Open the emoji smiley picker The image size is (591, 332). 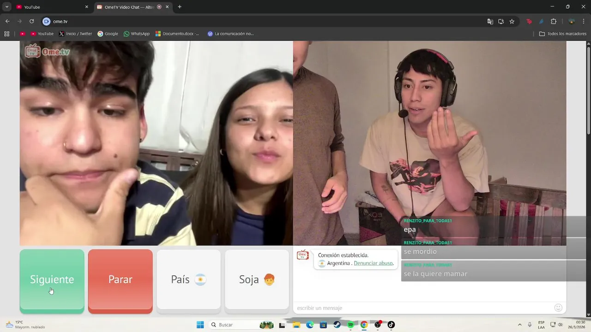click(x=558, y=308)
